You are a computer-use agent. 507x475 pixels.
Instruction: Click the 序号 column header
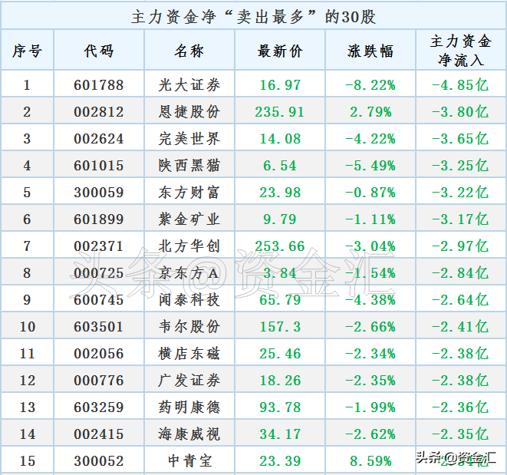[x=27, y=51]
